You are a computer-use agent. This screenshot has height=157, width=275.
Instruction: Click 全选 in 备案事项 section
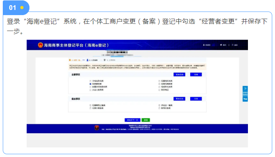[x=196, y=99]
